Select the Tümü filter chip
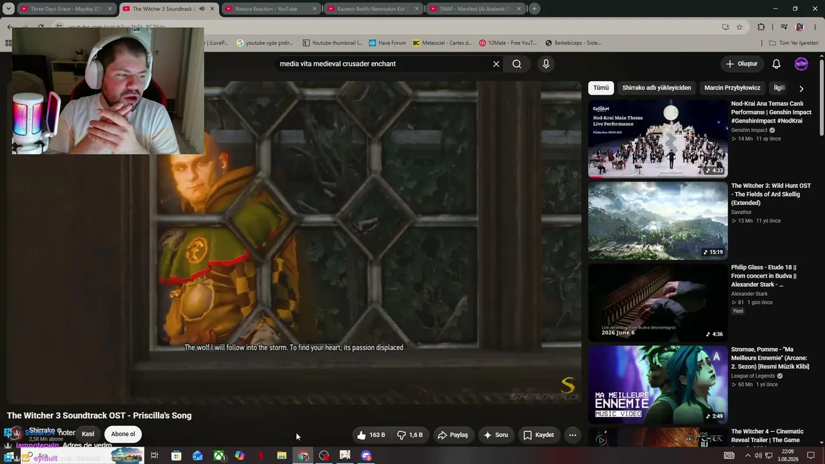Image resolution: width=825 pixels, height=464 pixels. (601, 88)
